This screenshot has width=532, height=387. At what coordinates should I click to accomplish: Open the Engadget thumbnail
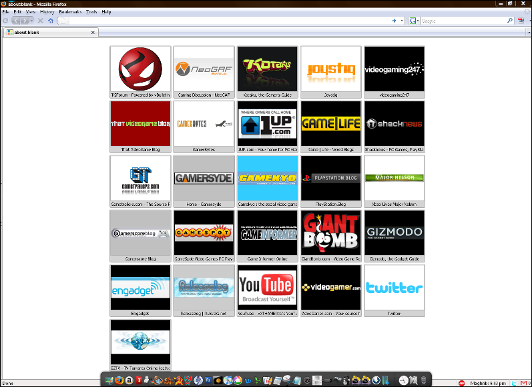click(140, 290)
